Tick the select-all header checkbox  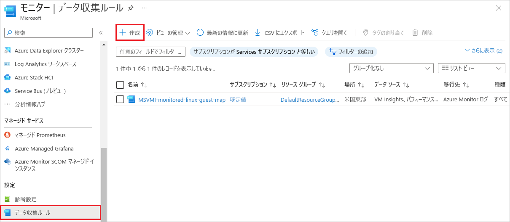[120, 85]
